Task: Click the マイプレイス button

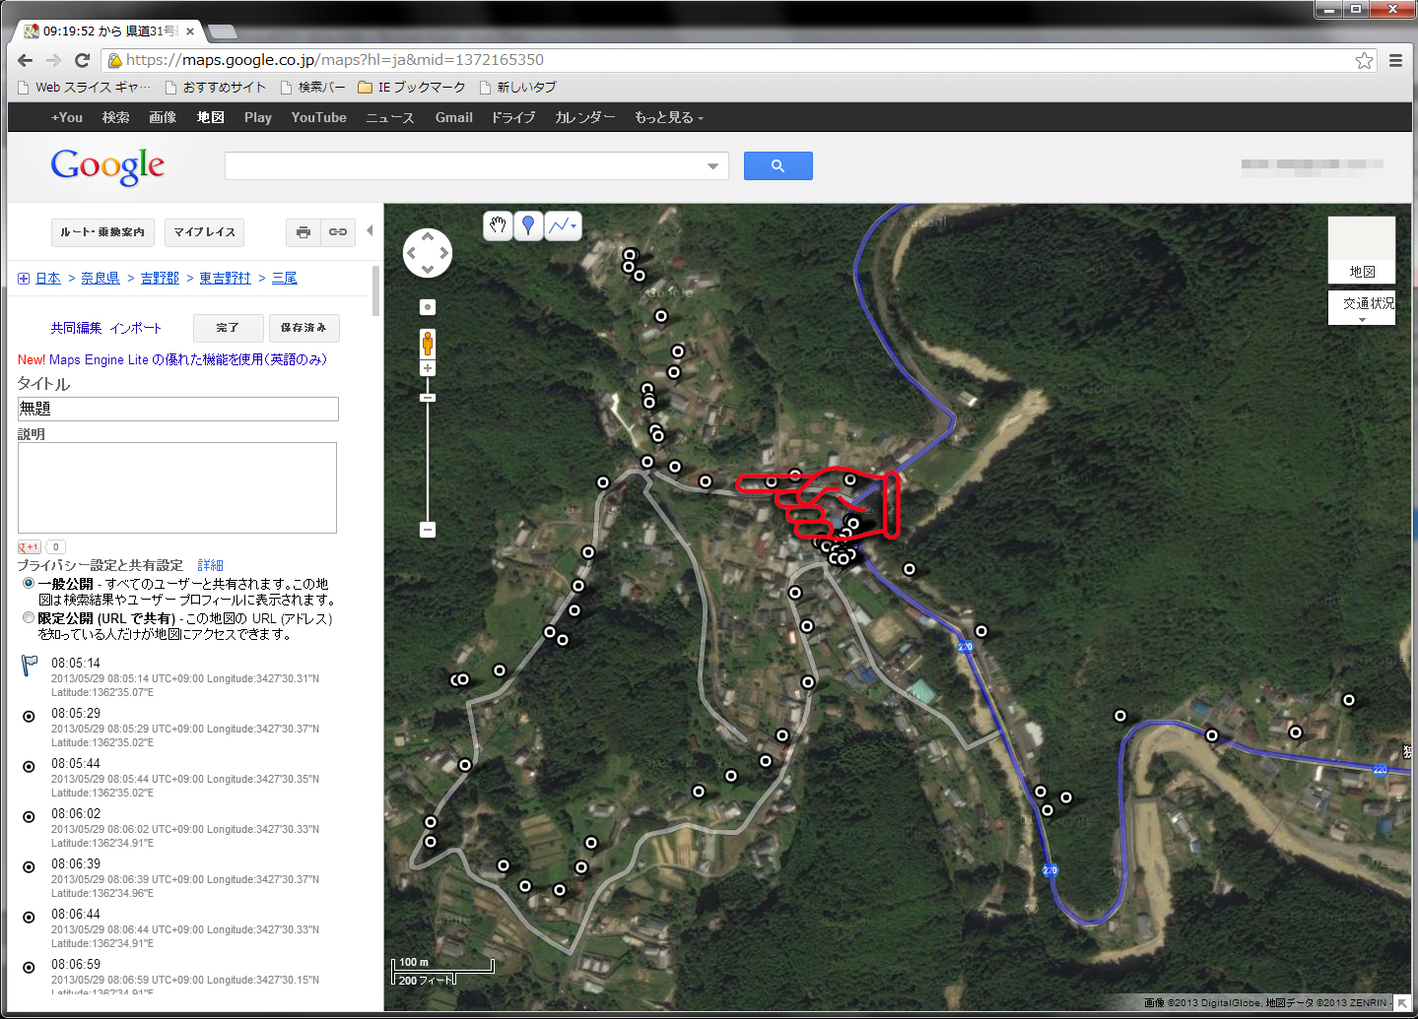Action: click(x=205, y=232)
